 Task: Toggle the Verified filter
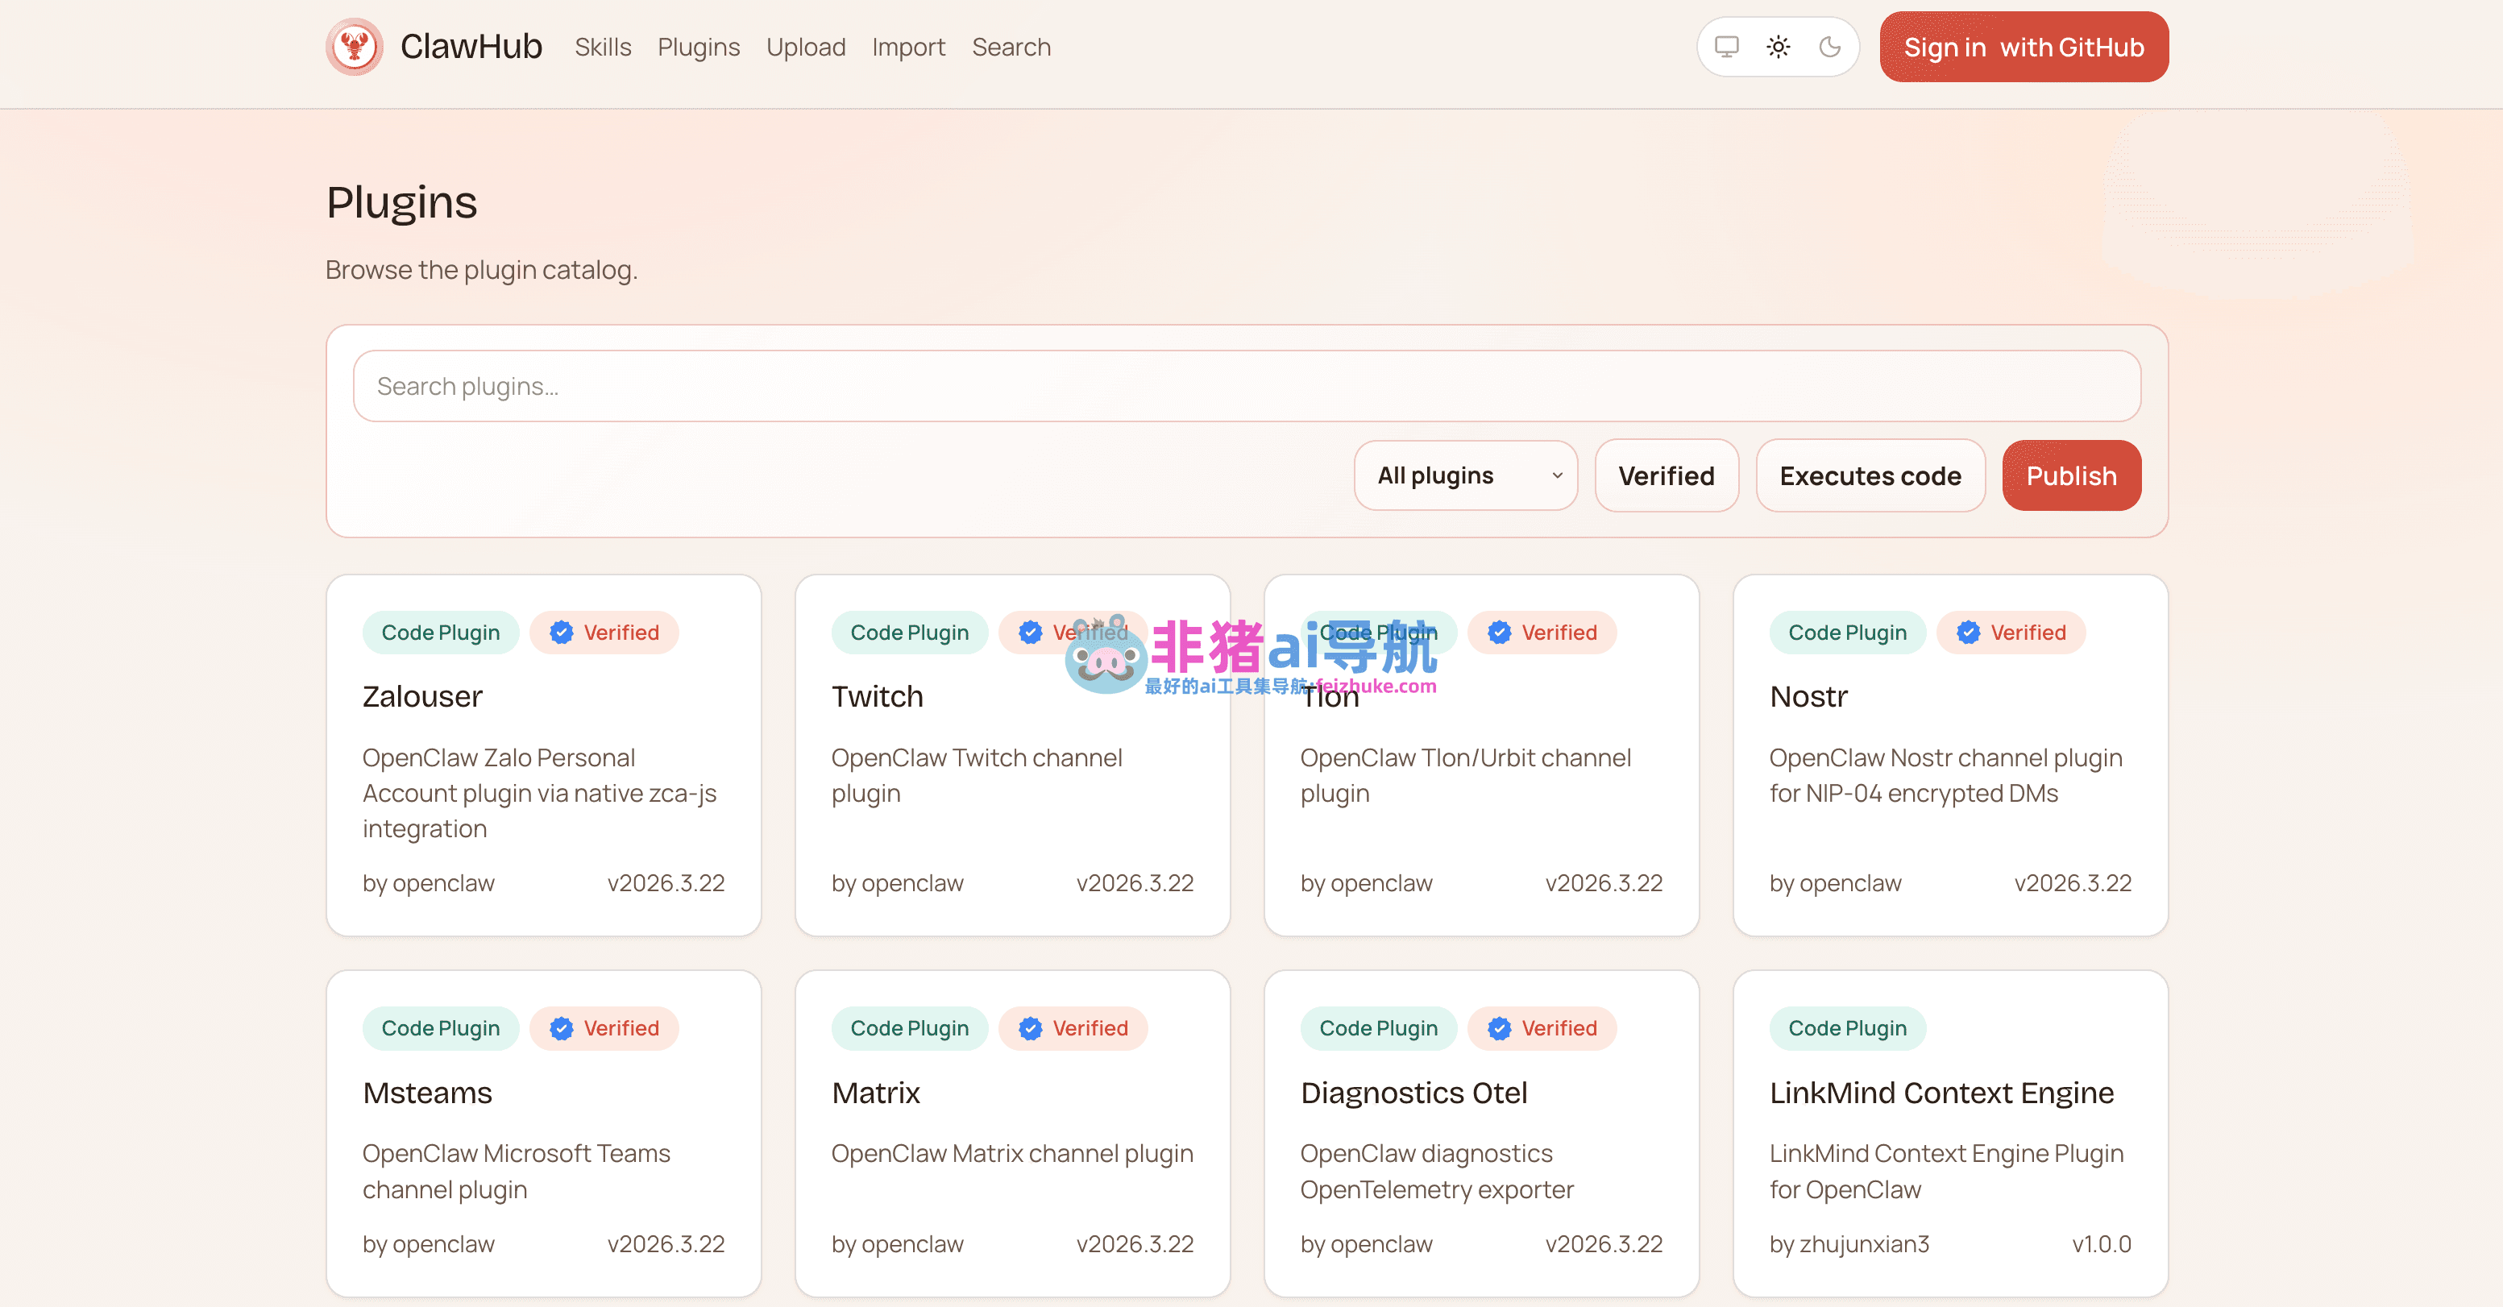(x=1667, y=475)
